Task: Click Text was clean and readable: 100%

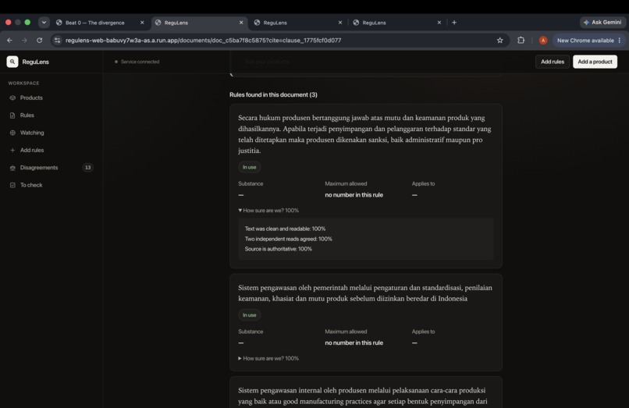Action: pos(285,229)
